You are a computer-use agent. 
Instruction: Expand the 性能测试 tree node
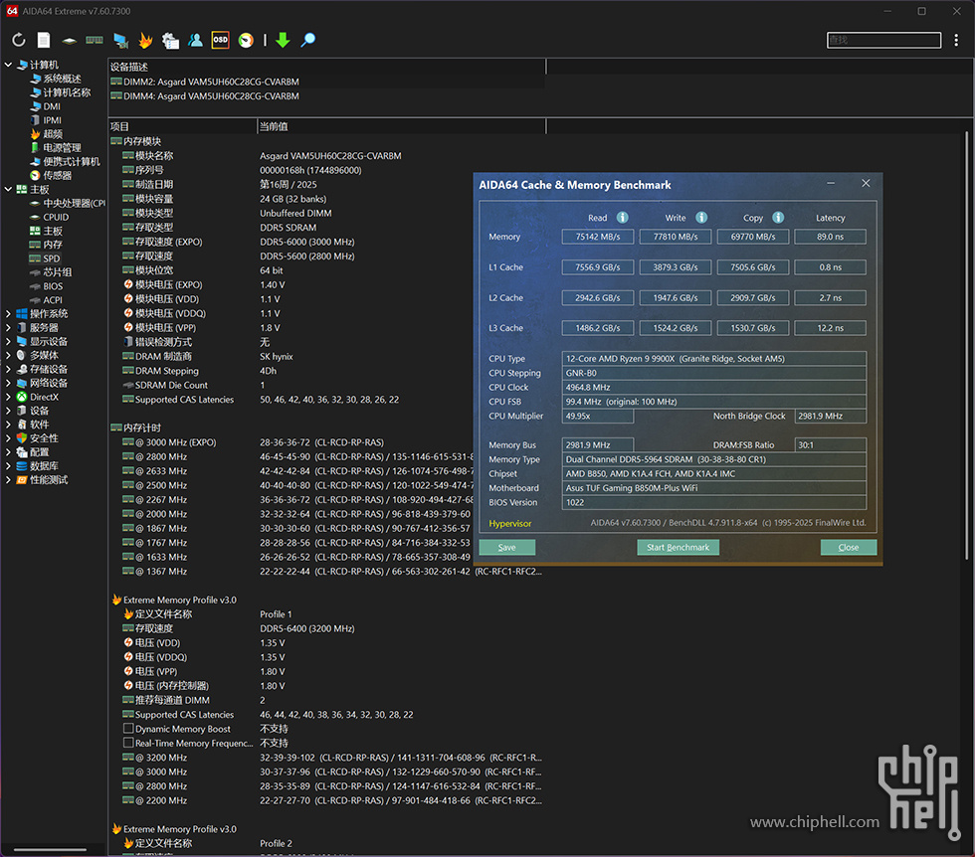click(x=9, y=479)
